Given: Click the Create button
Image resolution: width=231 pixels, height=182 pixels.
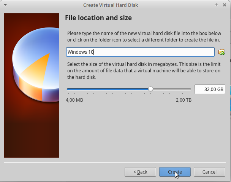Looking at the screenshot, I should point(175,172).
